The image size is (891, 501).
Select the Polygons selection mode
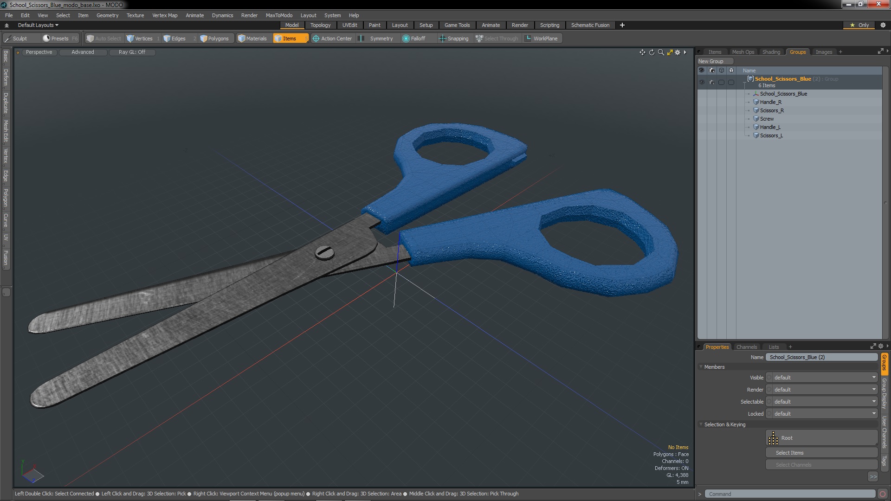pyautogui.click(x=214, y=39)
